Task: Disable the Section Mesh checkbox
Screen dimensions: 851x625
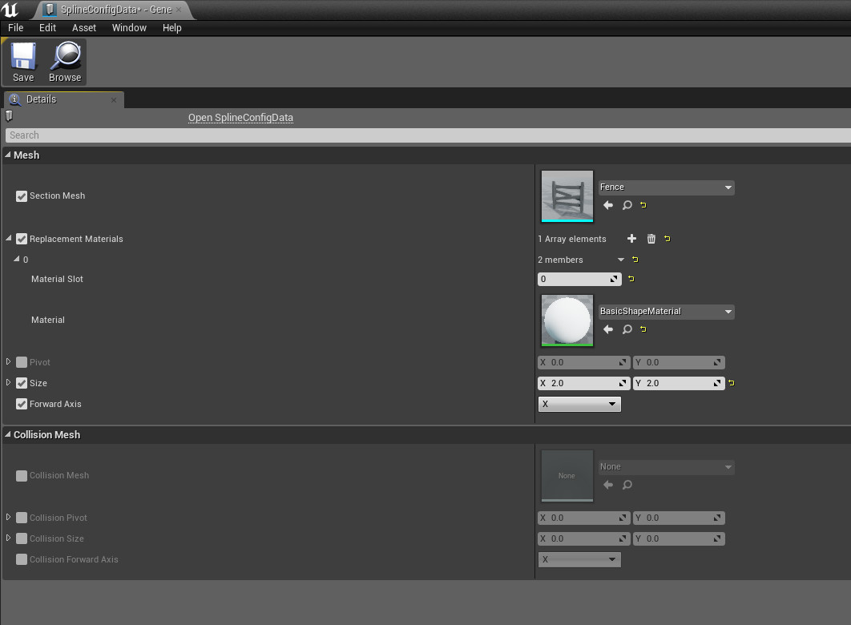Action: [21, 194]
